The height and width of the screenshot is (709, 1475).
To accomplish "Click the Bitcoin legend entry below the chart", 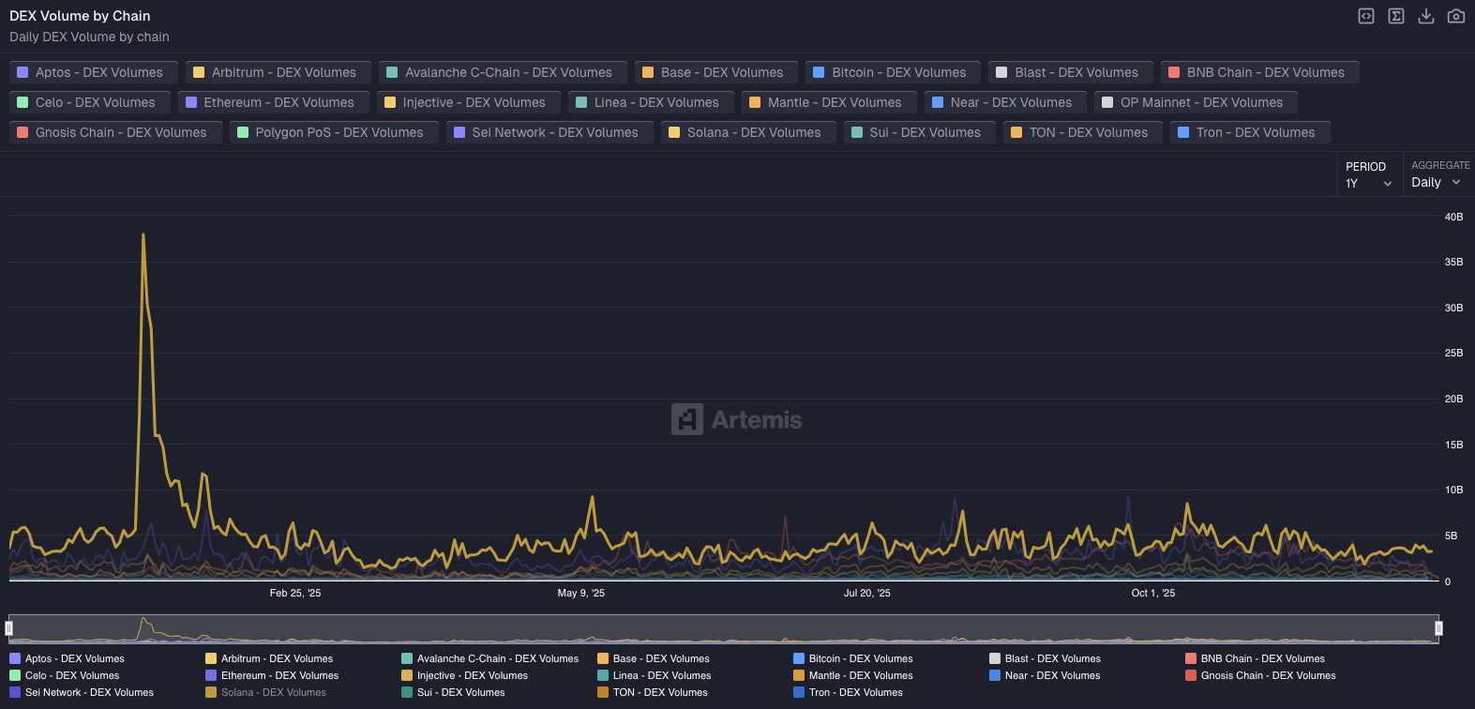I will click(x=852, y=658).
